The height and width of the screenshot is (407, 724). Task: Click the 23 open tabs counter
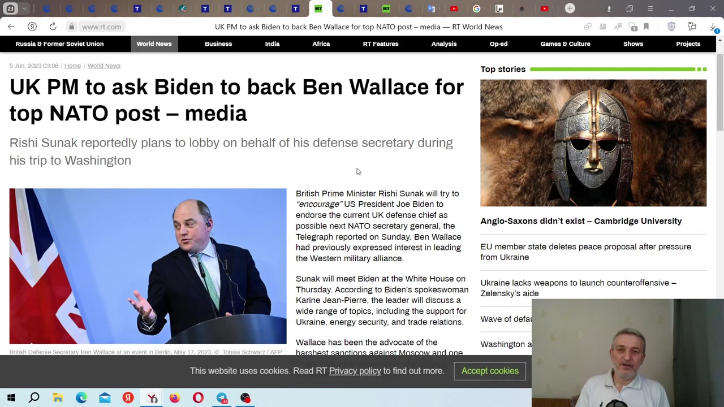coord(10,8)
